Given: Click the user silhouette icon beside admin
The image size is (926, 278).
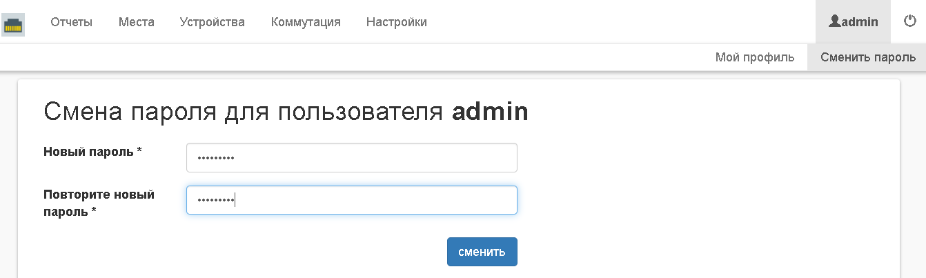Looking at the screenshot, I should tap(835, 21).
